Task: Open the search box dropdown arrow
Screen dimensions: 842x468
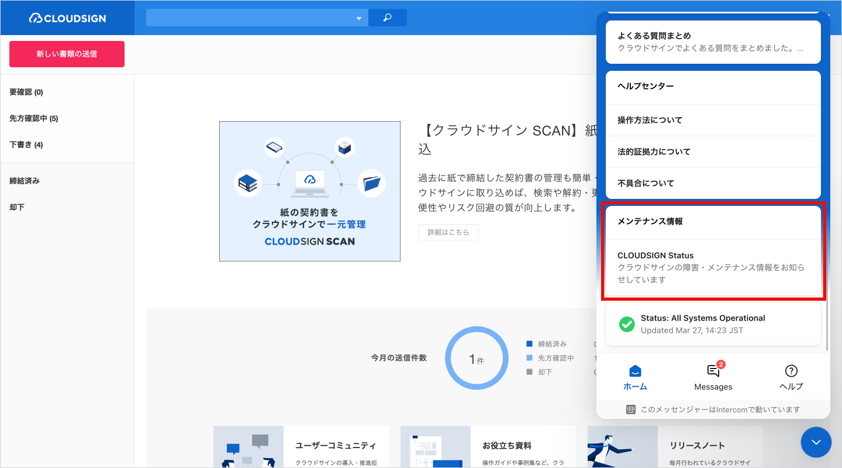Action: 359,19
